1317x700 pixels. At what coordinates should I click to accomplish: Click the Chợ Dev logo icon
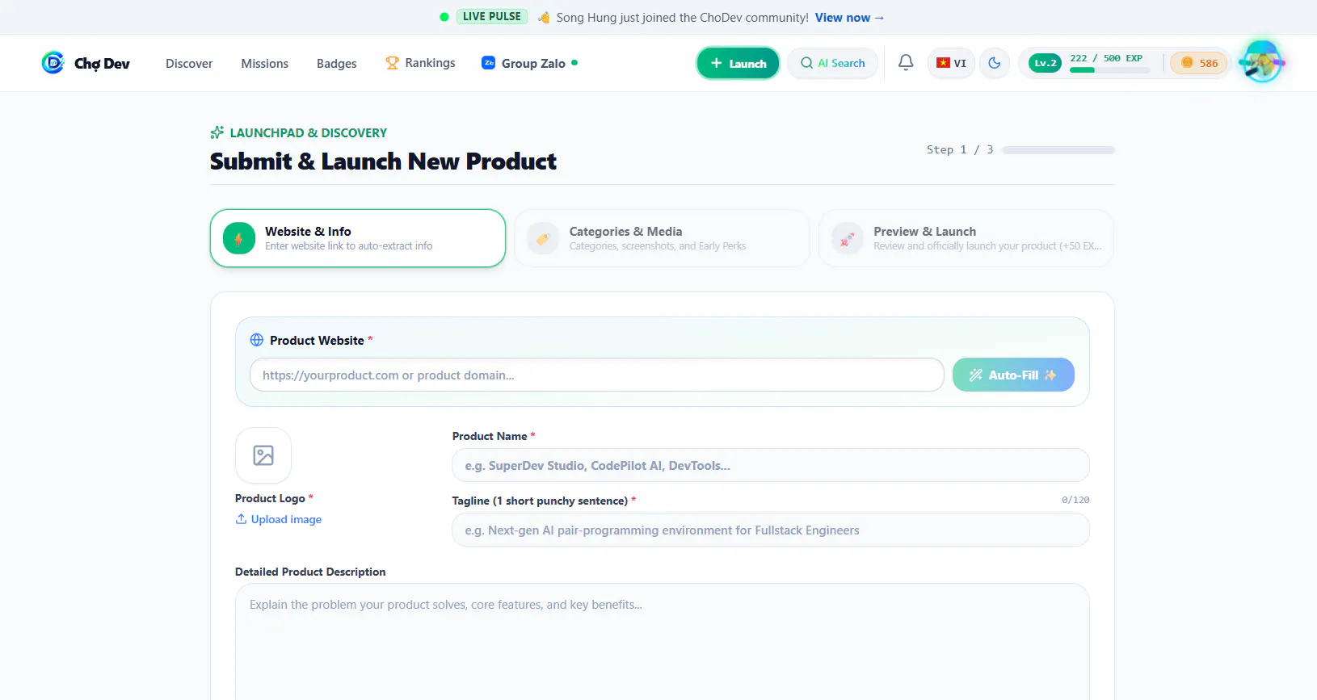[53, 63]
